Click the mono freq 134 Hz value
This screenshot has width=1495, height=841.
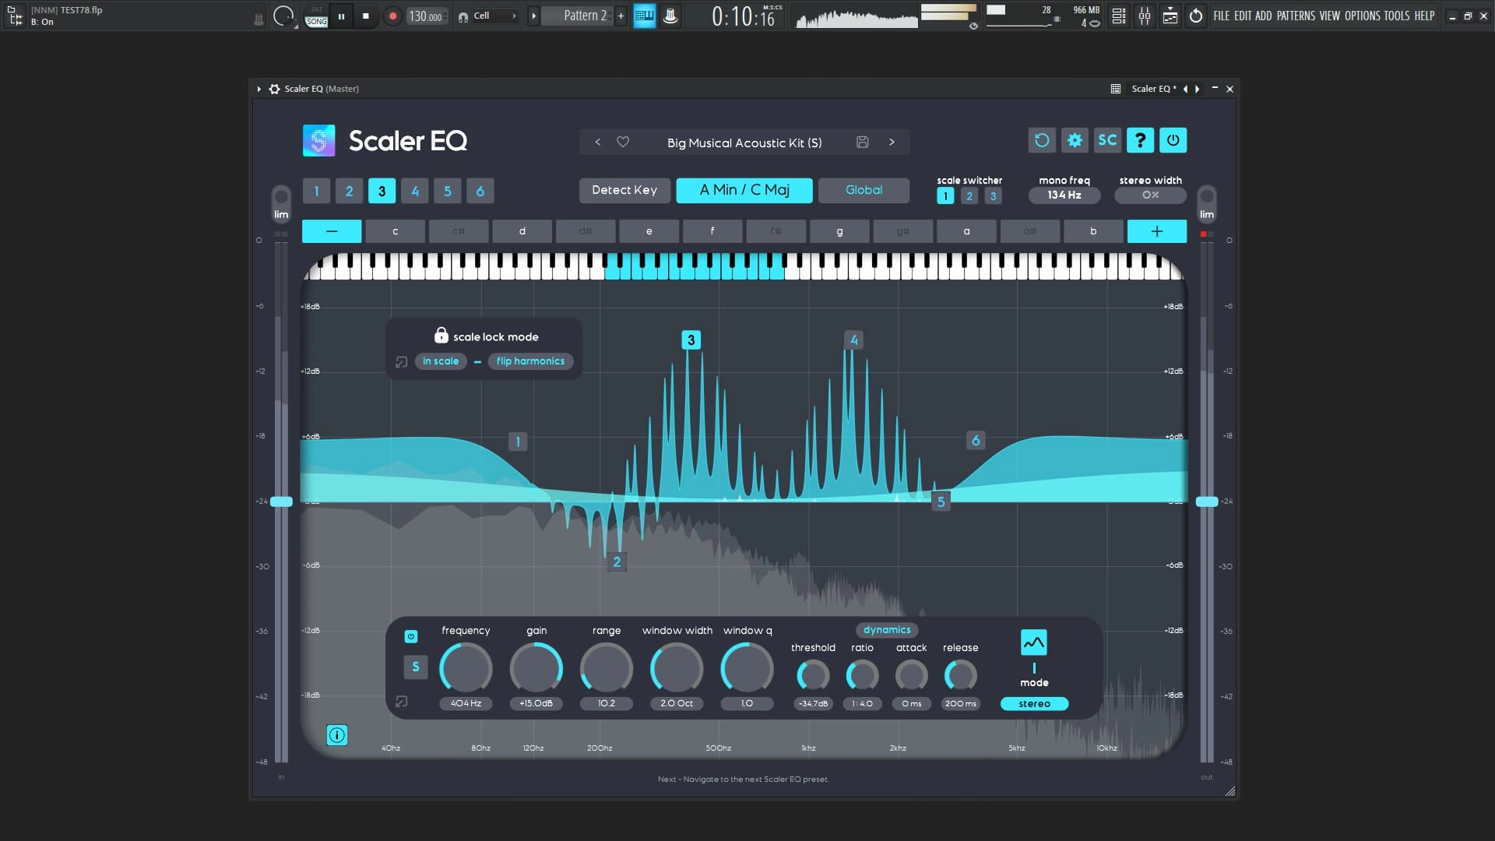(1064, 195)
